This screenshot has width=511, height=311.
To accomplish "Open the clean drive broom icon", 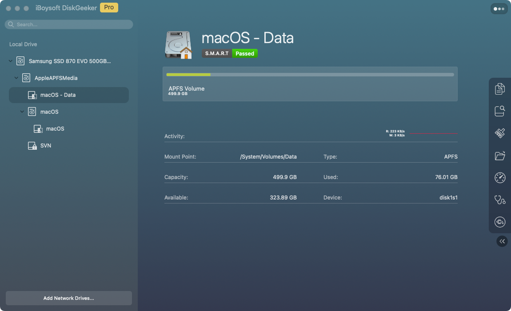I will pyautogui.click(x=499, y=133).
